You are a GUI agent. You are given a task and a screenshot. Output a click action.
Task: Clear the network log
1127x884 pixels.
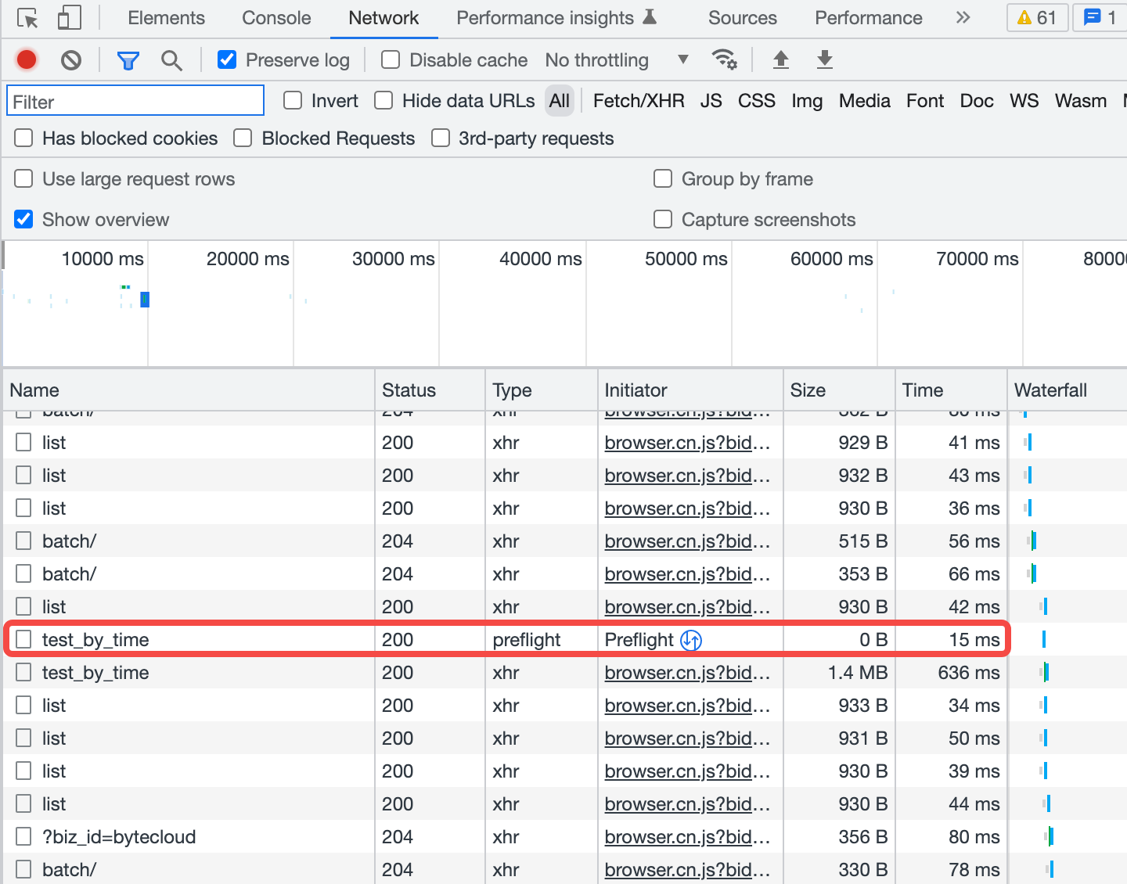(71, 59)
